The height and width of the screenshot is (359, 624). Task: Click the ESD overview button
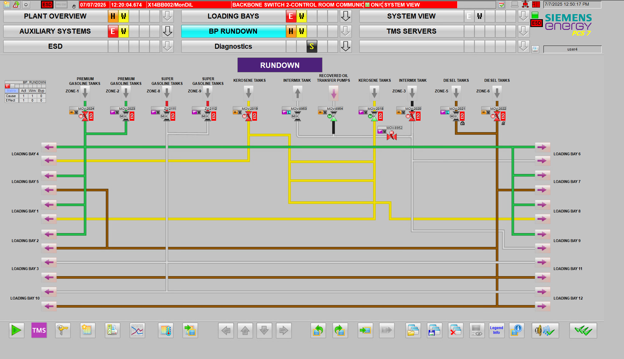[x=55, y=46]
